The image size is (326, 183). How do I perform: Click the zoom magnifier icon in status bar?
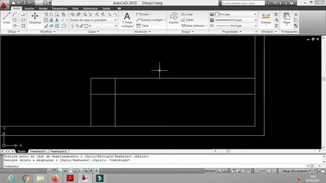coord(238,171)
